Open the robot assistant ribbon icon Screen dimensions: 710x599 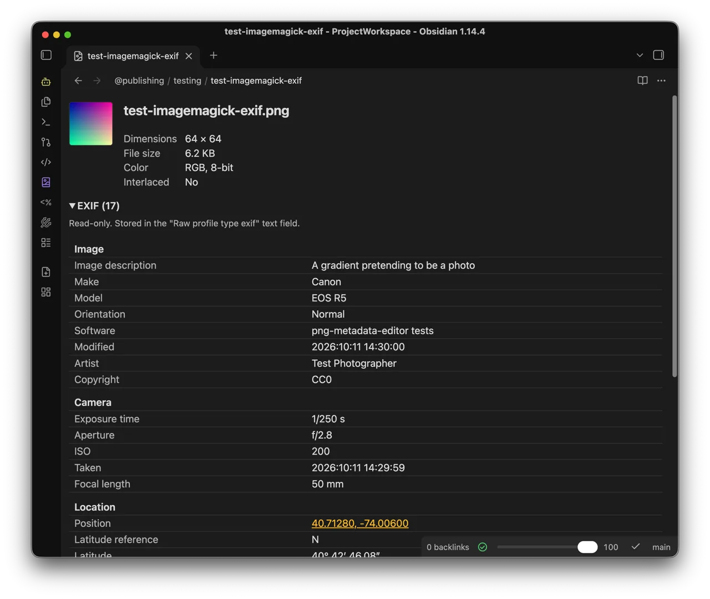[x=46, y=82]
